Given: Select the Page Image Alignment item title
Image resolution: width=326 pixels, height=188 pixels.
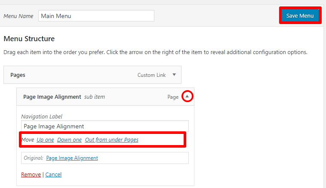Looking at the screenshot, I should (x=52, y=97).
